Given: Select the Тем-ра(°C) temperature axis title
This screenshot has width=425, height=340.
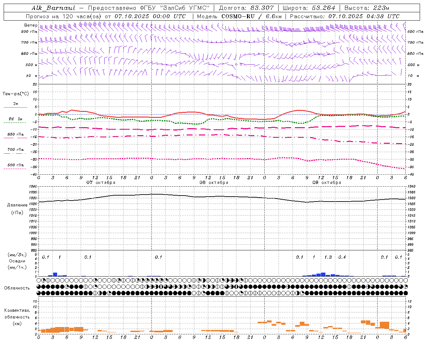Looking at the screenshot, I should (x=16, y=94).
